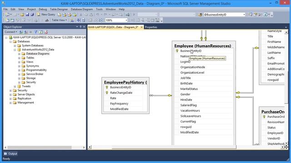Collapse the Databases folder node
Screen dimensions: 291x163
click(10, 42)
